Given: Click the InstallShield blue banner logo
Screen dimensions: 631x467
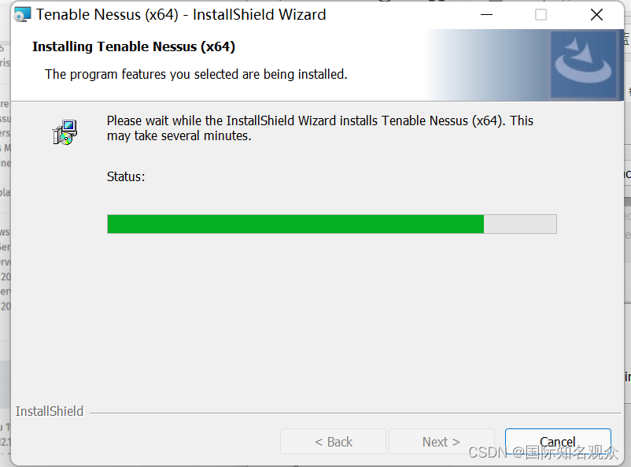Looking at the screenshot, I should 583,65.
